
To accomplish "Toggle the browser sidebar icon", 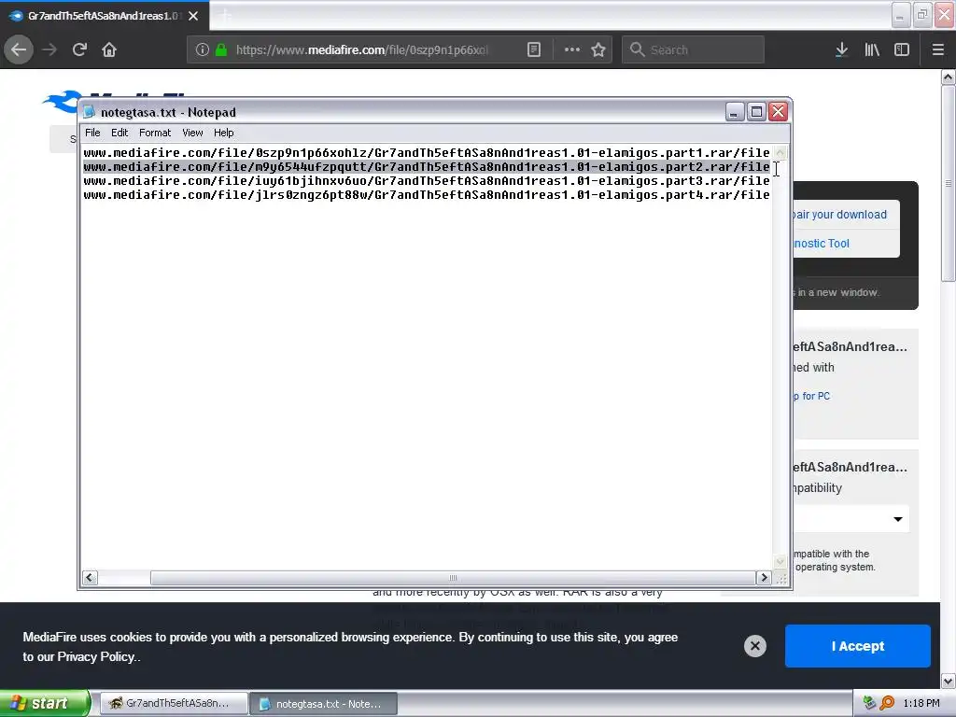I will pos(902,49).
